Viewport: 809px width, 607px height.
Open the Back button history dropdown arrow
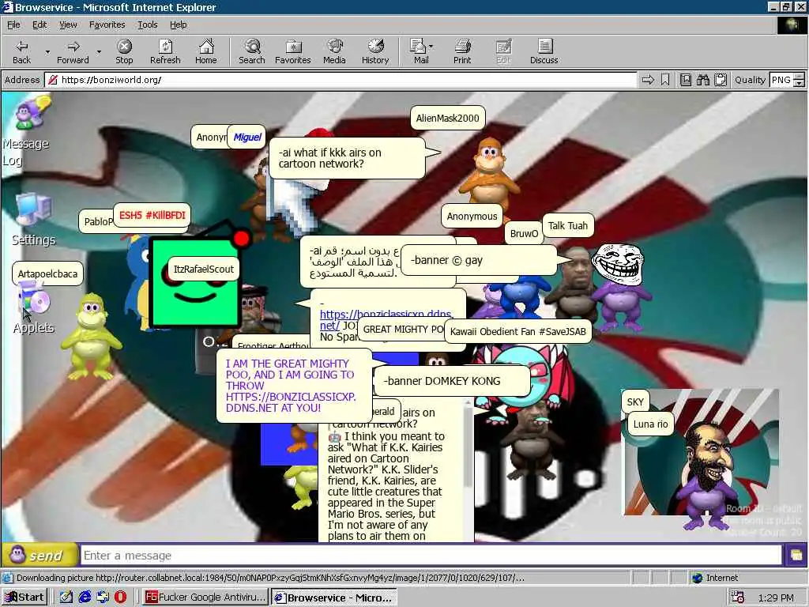point(47,52)
